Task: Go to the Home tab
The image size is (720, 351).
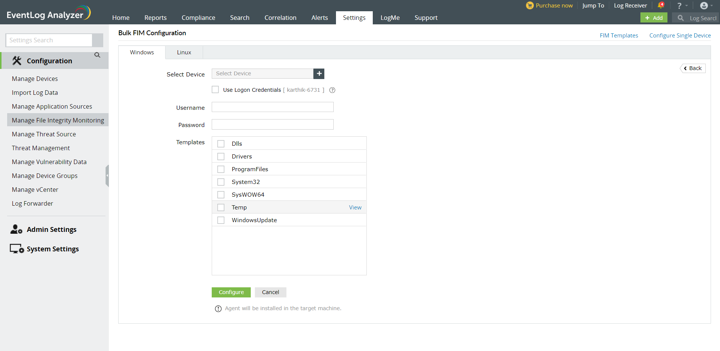Action: [x=121, y=18]
